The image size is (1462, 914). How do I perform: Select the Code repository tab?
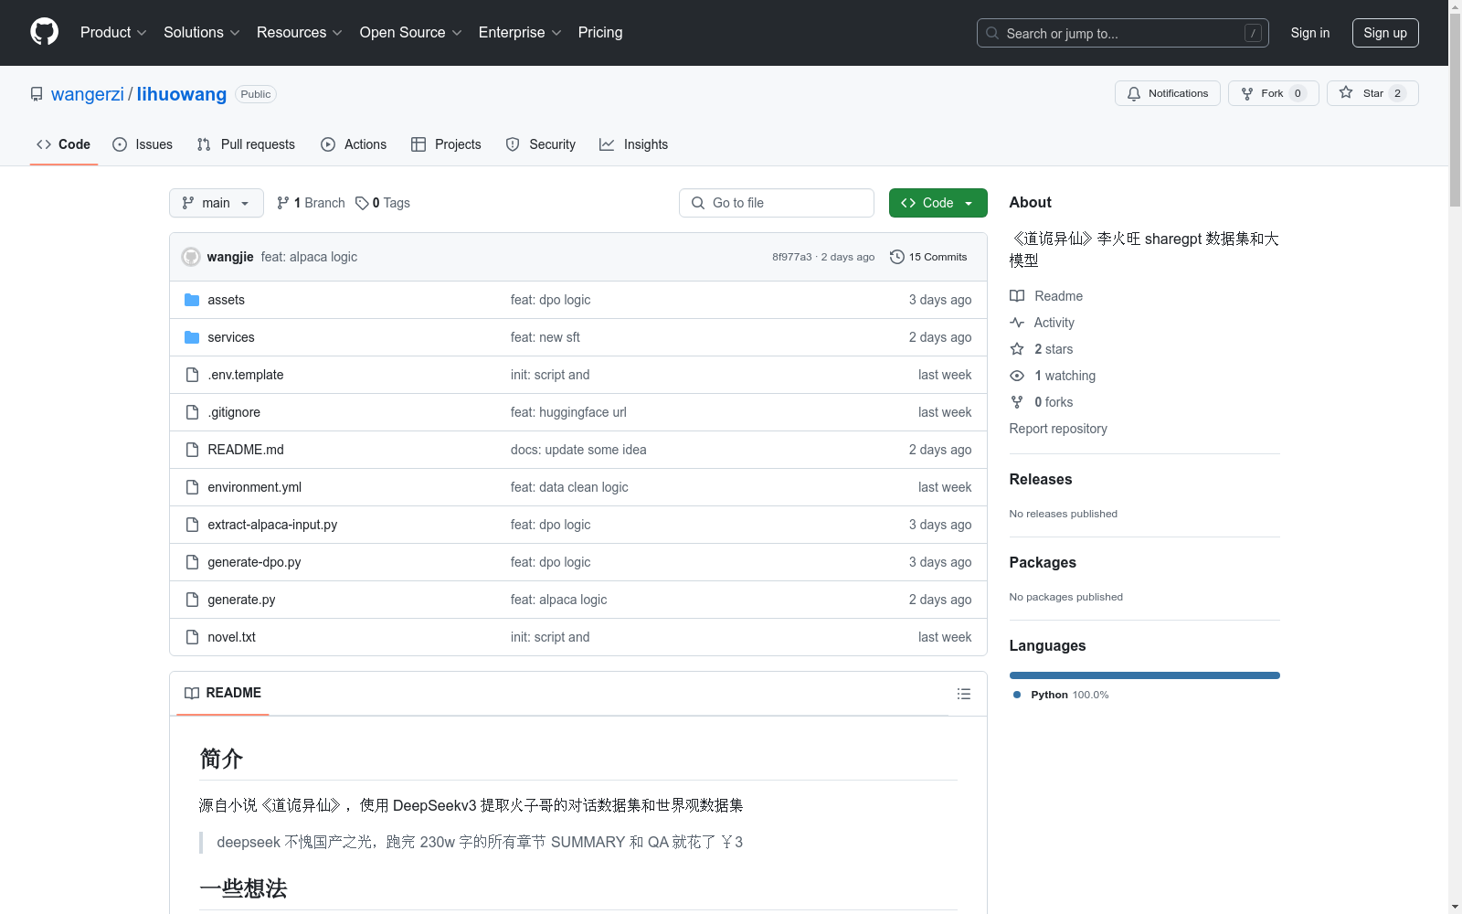pyautogui.click(x=64, y=144)
